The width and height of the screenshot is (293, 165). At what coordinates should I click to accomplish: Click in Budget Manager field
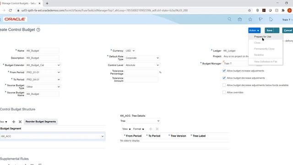[236, 64]
